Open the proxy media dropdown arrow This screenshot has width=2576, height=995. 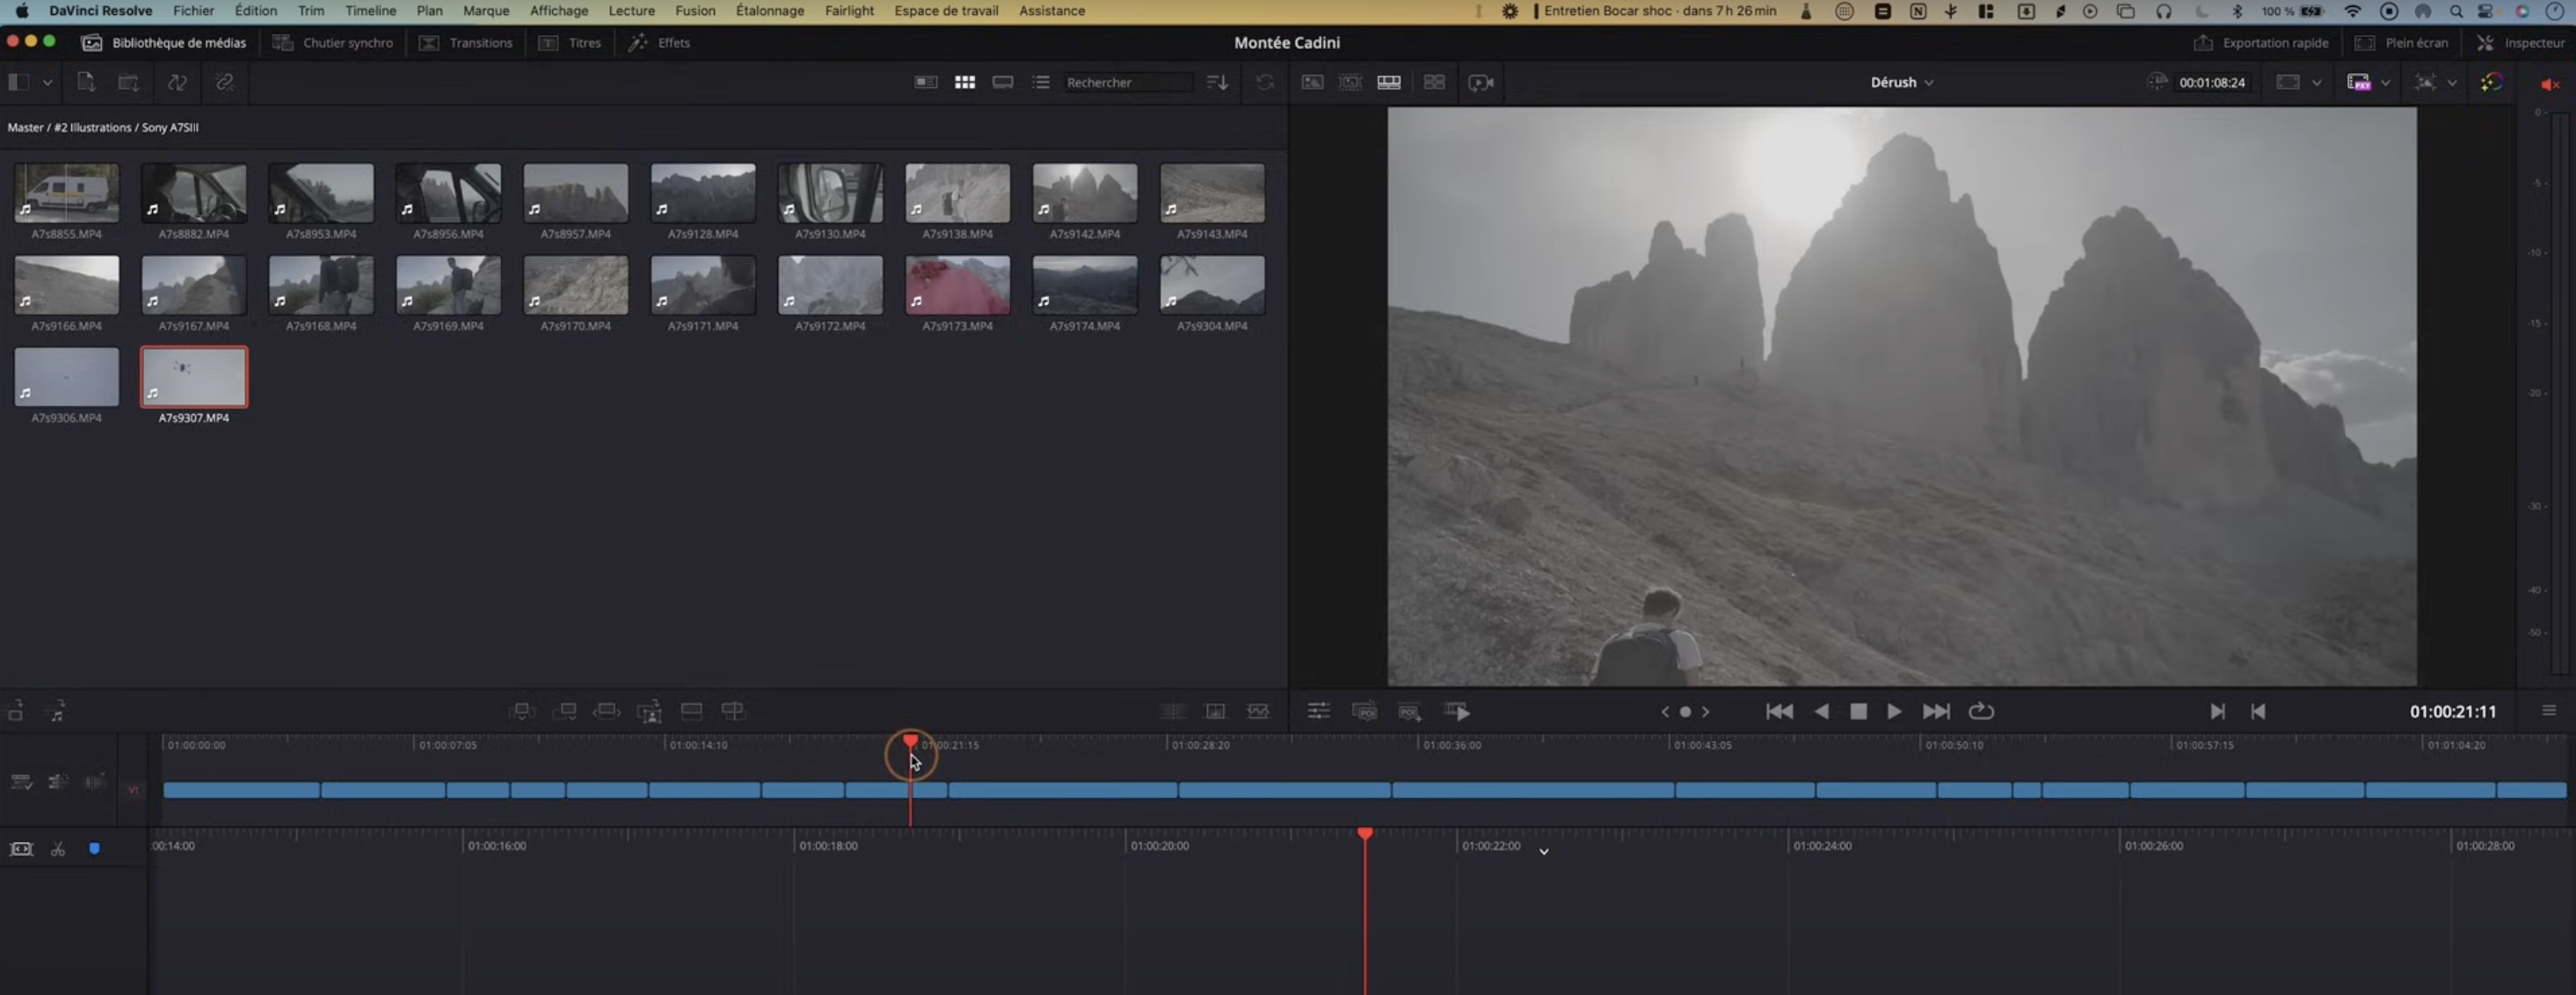[2385, 82]
